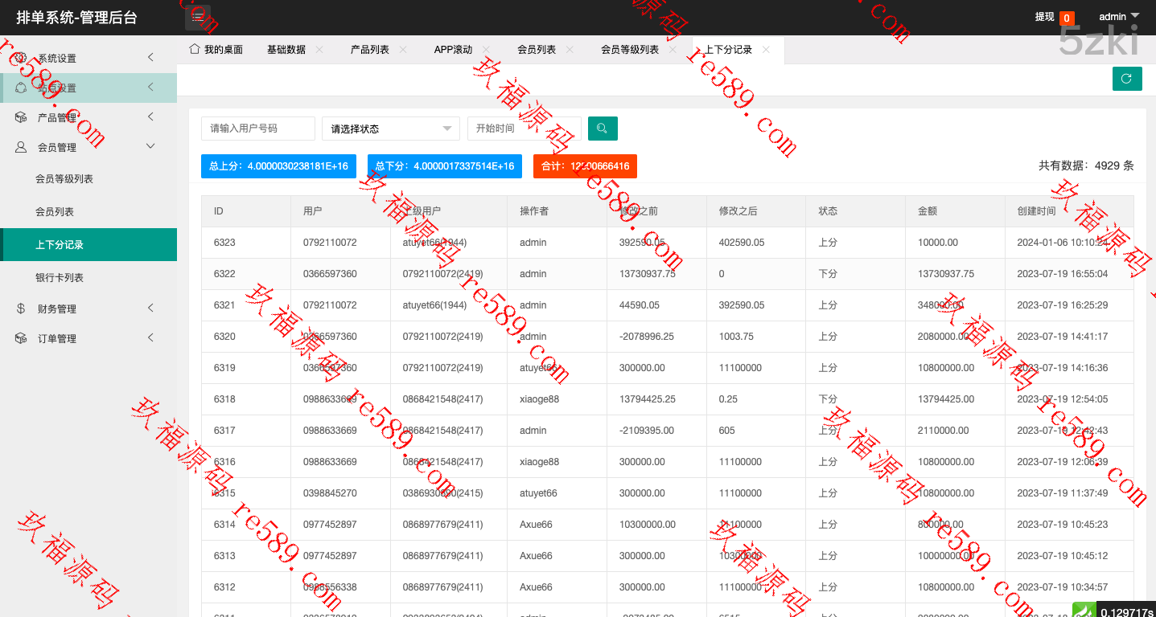Click the home icon on 我的桌面 tab
The height and width of the screenshot is (617, 1156).
click(194, 49)
